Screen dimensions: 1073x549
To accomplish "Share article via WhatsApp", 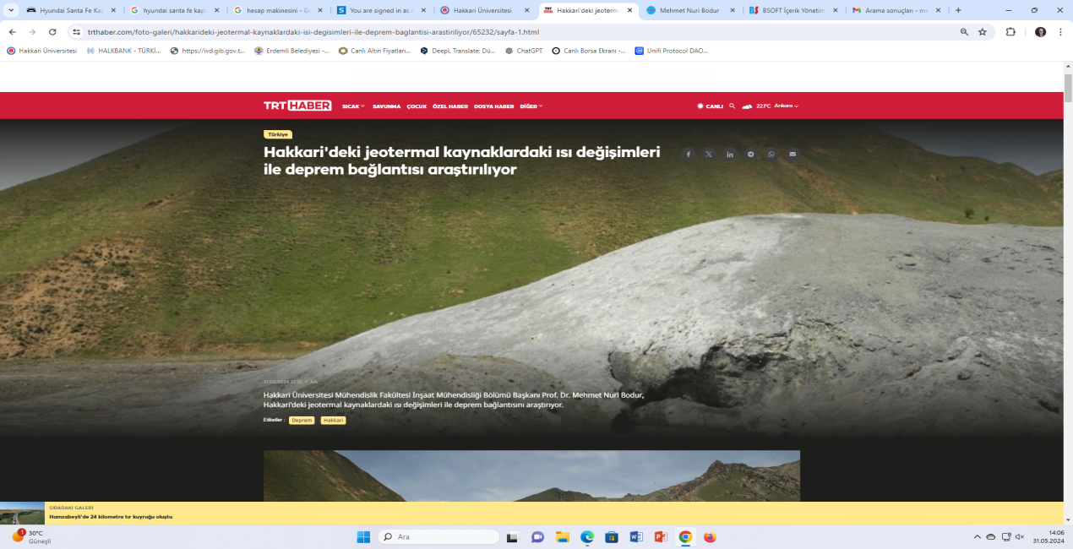I will [x=771, y=155].
